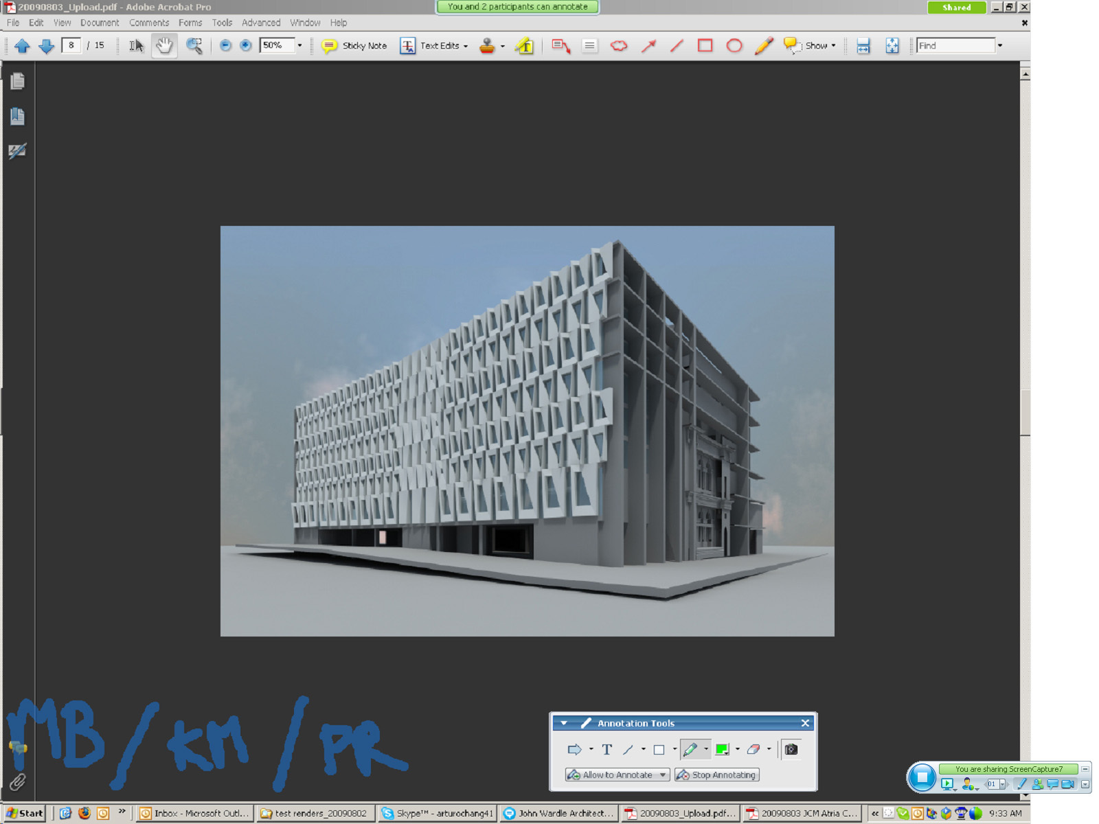Image resolution: width=1099 pixels, height=824 pixels.
Task: Go to previous page with up arrow
Action: 22,46
